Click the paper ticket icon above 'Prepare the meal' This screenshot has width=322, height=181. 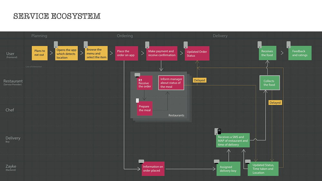137,100
